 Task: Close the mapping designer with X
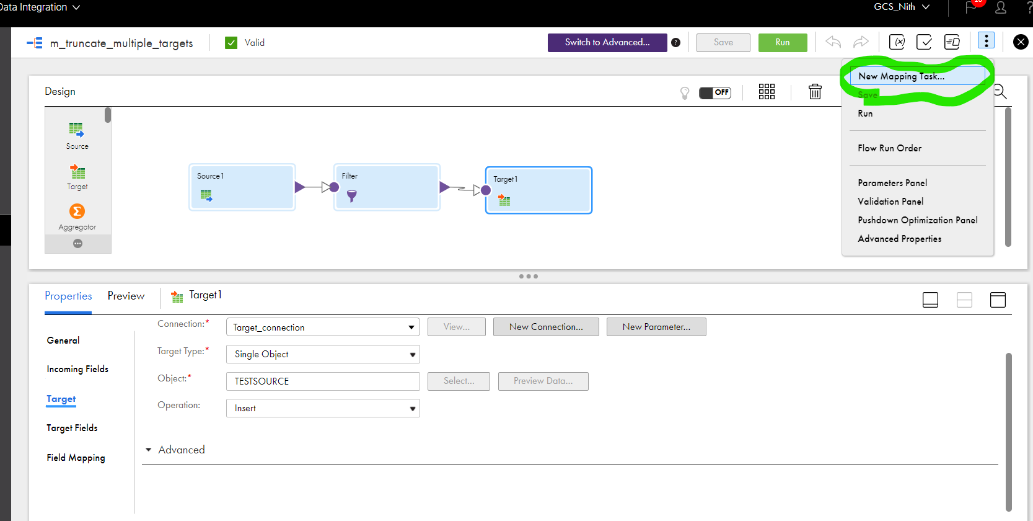coord(1020,42)
